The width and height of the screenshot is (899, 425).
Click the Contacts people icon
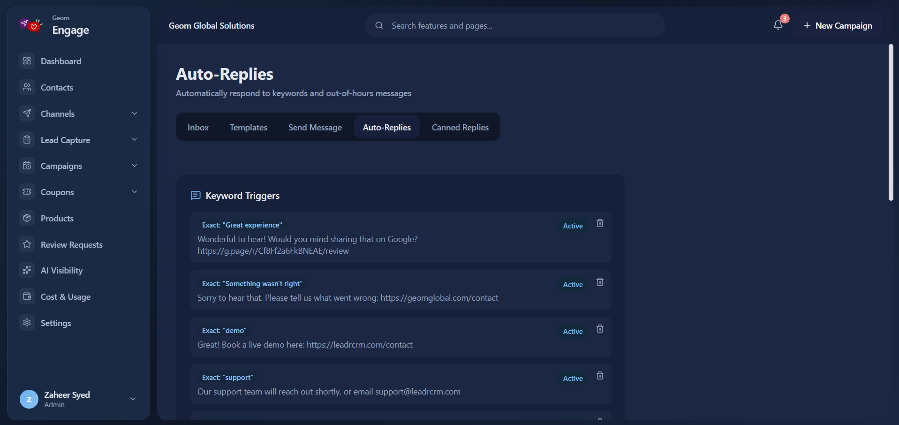(27, 87)
